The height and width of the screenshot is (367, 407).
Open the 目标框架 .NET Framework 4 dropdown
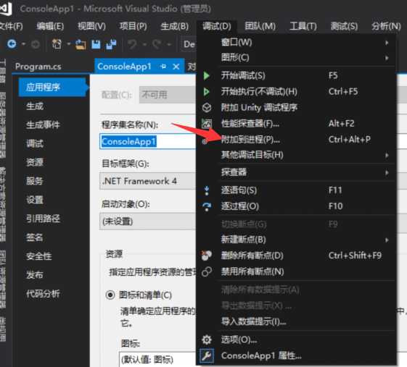148,181
